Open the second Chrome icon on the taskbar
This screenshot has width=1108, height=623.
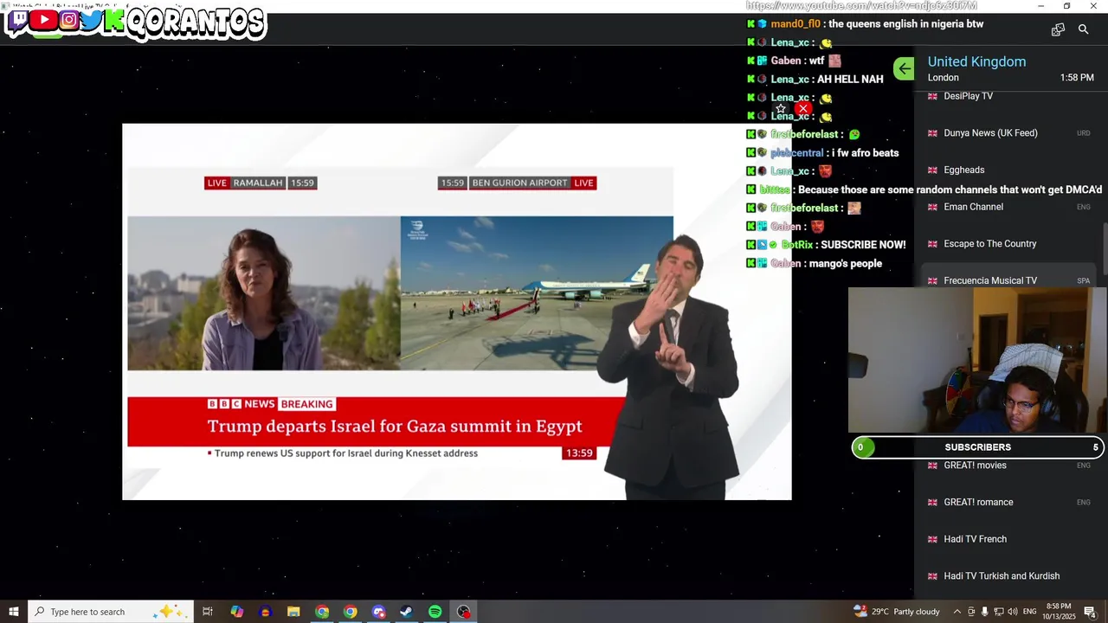(x=350, y=612)
